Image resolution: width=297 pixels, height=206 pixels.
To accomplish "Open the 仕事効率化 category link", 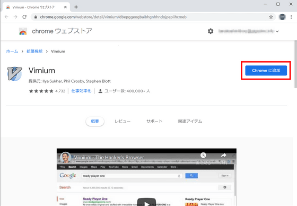I will [x=81, y=91].
